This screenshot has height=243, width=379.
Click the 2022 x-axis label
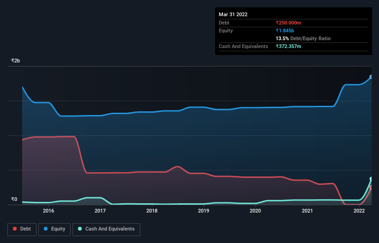[x=359, y=211]
